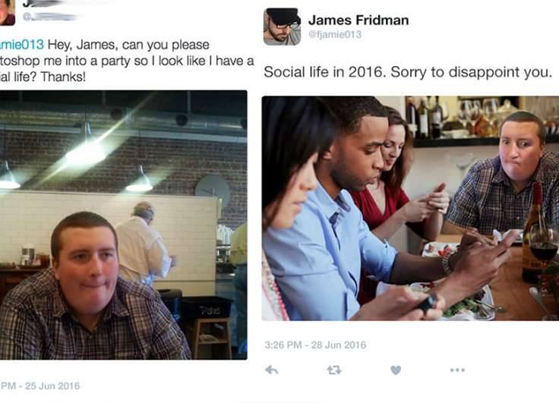Screen dimensions: 559x403
Task: Click the blurred handle under requester's name
Action: 50,17
